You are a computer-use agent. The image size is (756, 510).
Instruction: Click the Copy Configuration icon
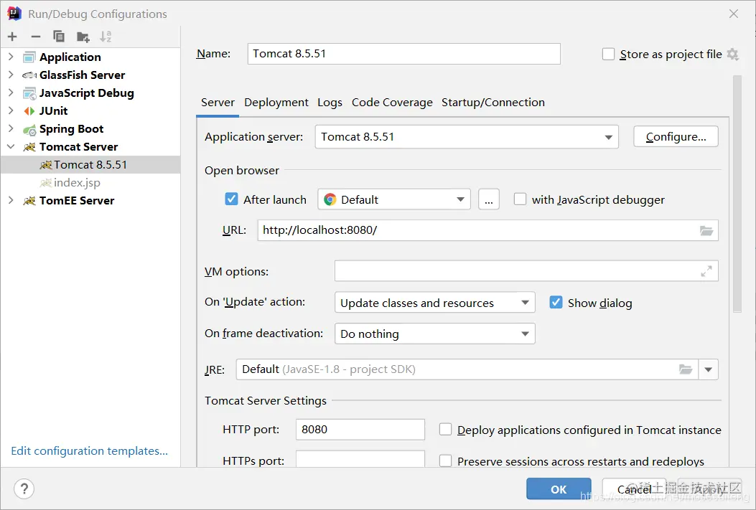[x=59, y=37]
